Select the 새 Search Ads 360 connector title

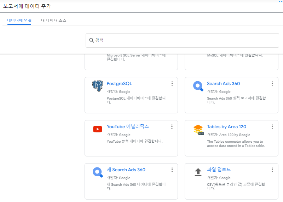click(x=126, y=170)
